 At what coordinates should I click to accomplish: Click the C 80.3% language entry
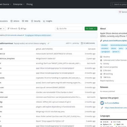[105, 122]
